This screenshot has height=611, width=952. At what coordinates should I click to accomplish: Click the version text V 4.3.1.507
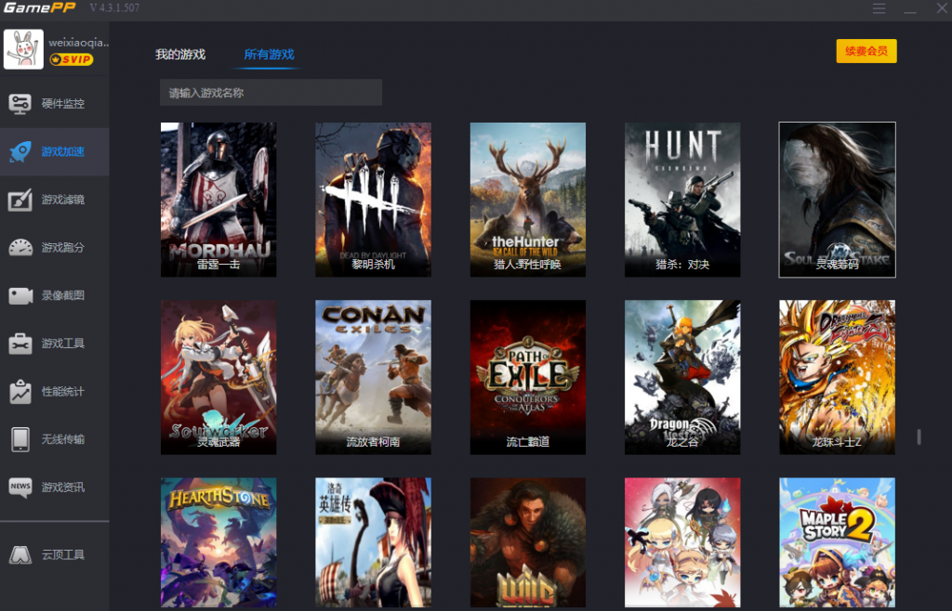click(114, 7)
